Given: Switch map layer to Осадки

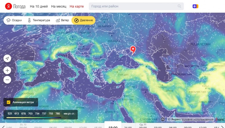Looking at the screenshot, I should (14, 20).
